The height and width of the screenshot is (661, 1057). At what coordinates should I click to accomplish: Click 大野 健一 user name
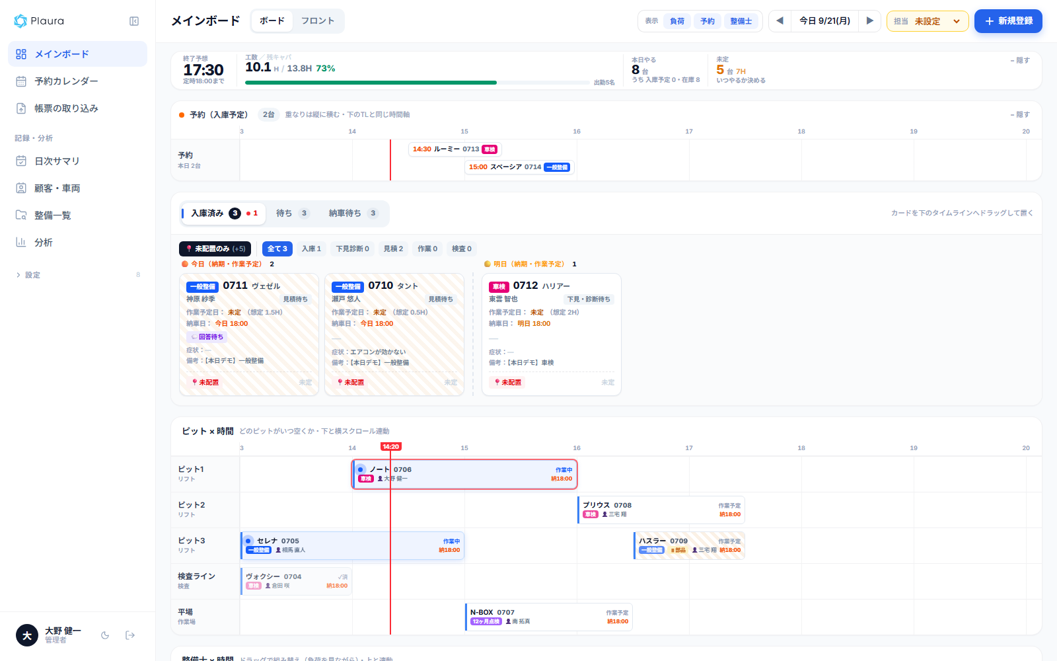63,631
